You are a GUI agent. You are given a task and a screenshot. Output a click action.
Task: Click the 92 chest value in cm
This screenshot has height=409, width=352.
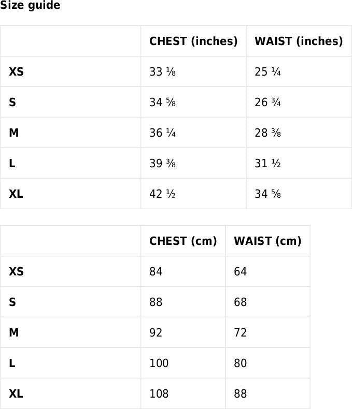tap(156, 333)
